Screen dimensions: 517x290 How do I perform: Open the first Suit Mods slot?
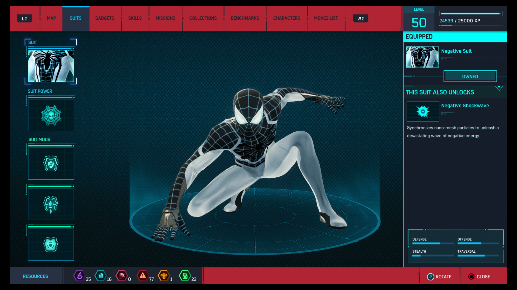click(x=51, y=163)
